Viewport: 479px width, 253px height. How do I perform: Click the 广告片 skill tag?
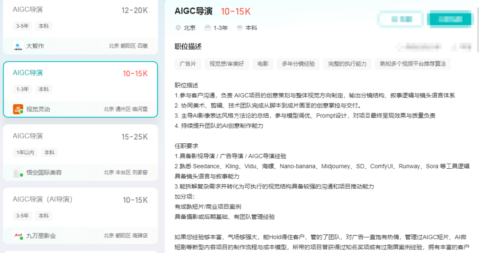[x=188, y=64]
